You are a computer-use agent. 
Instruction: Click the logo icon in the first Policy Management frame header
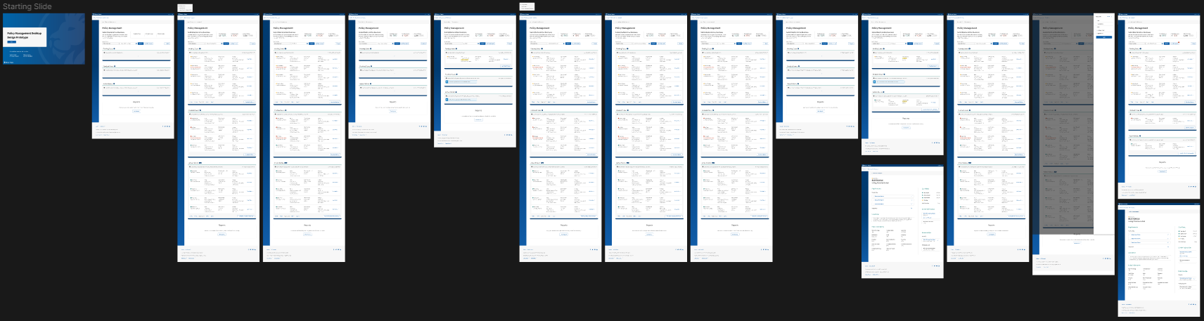(x=96, y=14)
